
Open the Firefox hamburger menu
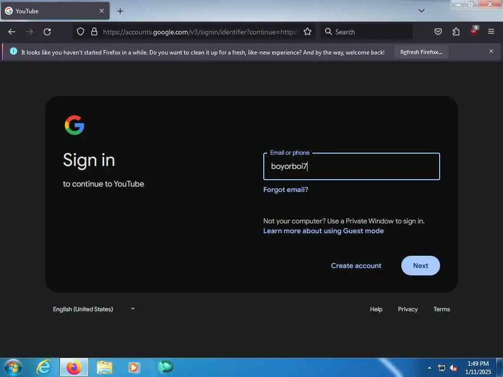[491, 31]
